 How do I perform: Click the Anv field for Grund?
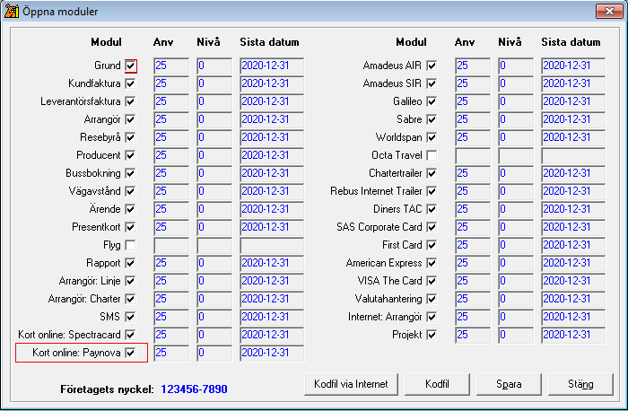(x=171, y=66)
